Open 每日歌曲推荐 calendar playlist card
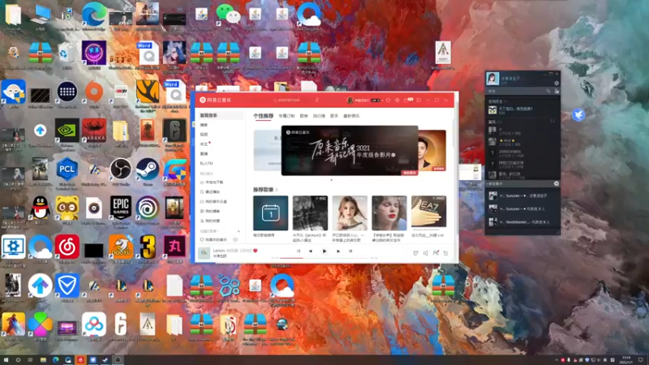Viewport: 649px width, 365px height. click(271, 213)
